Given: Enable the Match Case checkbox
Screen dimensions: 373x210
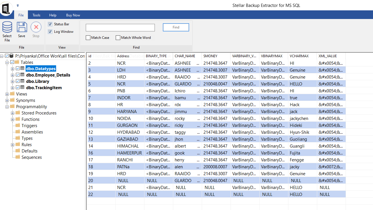Looking at the screenshot, I should (88, 38).
